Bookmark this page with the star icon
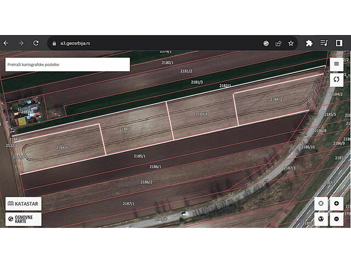Image resolution: width=351 pixels, height=263 pixels. 291,43
